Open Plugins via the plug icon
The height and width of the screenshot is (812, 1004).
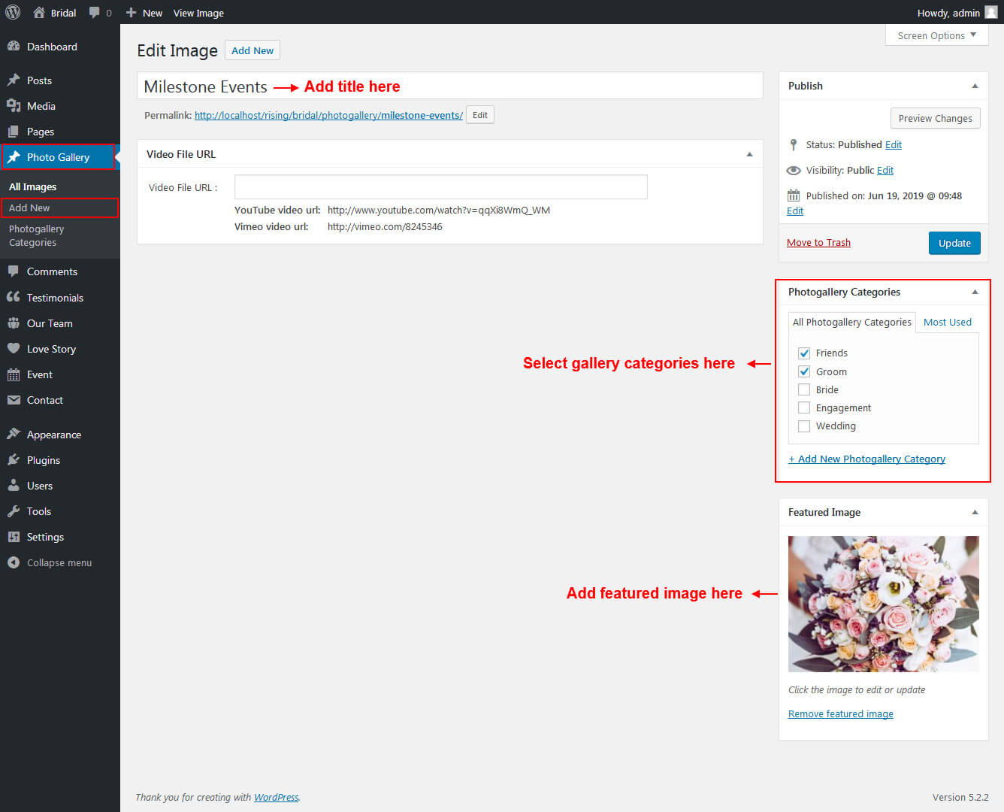click(x=14, y=460)
